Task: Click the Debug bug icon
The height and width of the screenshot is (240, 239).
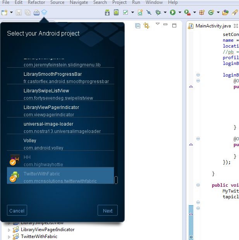Action: (158, 12)
